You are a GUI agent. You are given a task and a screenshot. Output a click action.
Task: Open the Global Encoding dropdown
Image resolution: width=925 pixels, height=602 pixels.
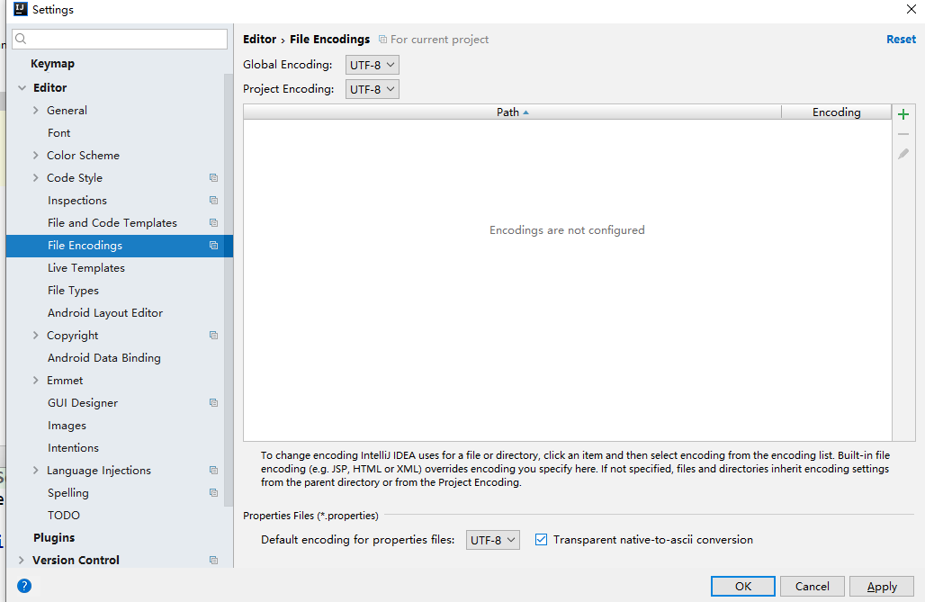pyautogui.click(x=373, y=65)
